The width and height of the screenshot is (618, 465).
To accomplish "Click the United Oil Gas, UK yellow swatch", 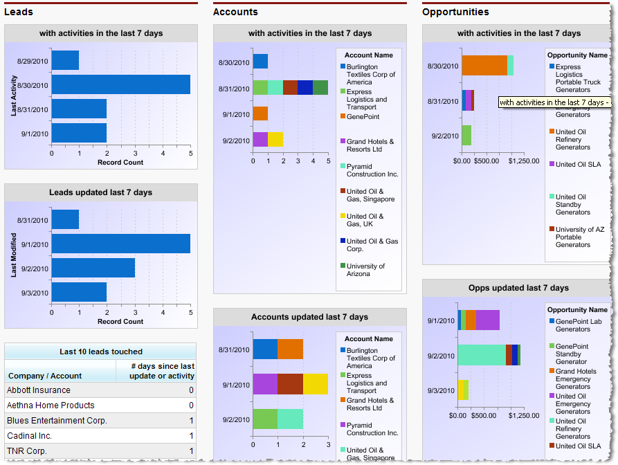I will coord(343,216).
